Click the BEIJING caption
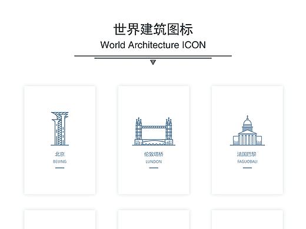The image size is (306, 229). (60, 161)
